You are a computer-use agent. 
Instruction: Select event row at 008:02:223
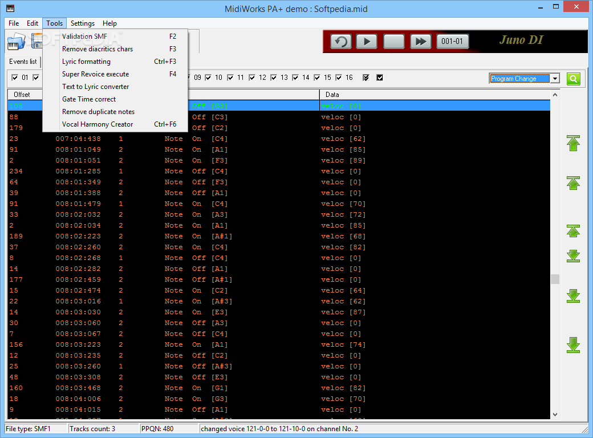pyautogui.click(x=279, y=236)
